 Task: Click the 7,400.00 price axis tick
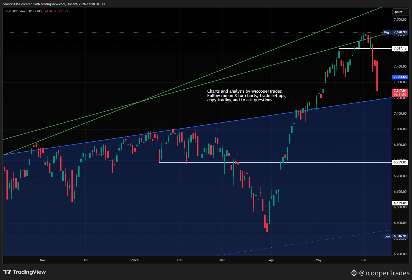click(400, 66)
